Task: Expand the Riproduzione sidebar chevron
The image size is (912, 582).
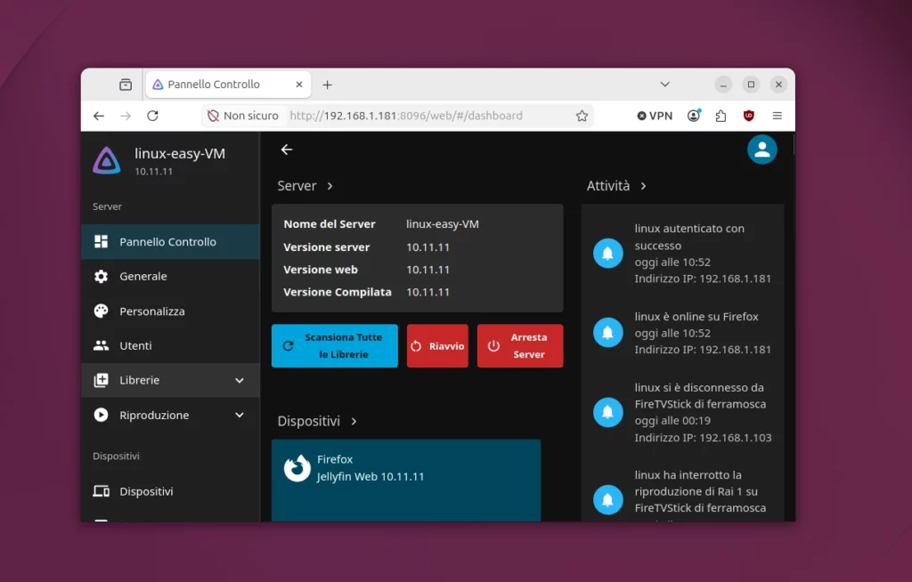Action: pos(239,415)
